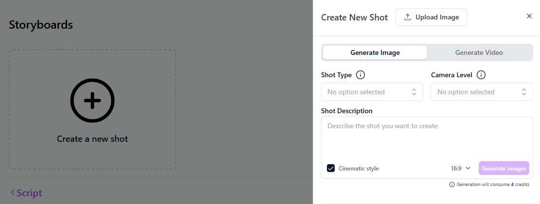This screenshot has width=540, height=204.
Task: Click the Generate images button
Action: (x=504, y=168)
